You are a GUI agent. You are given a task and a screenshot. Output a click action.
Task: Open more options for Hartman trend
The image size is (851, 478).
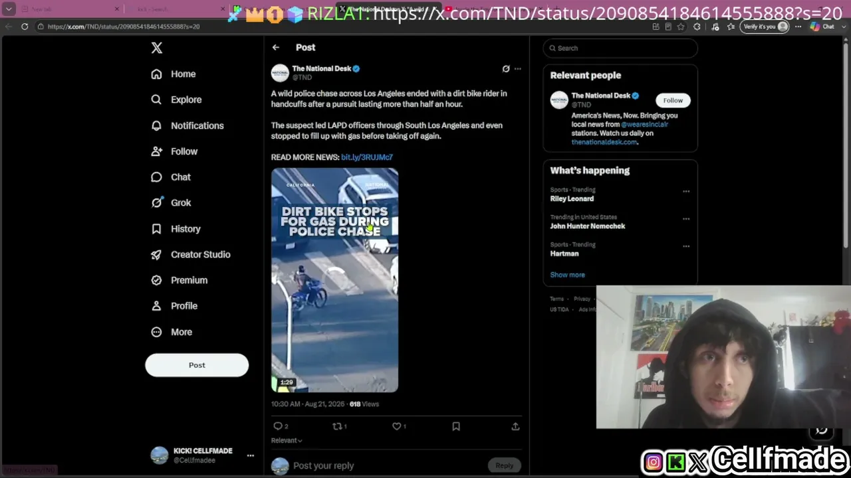pos(686,246)
